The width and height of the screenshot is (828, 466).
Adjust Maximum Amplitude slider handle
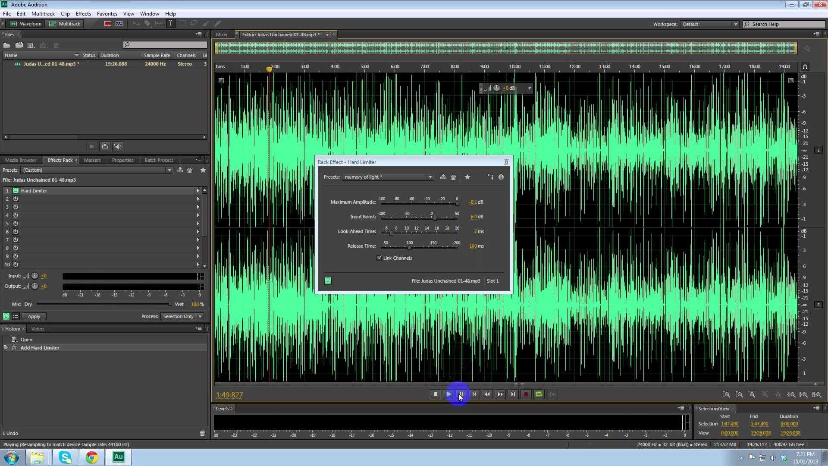click(x=457, y=203)
